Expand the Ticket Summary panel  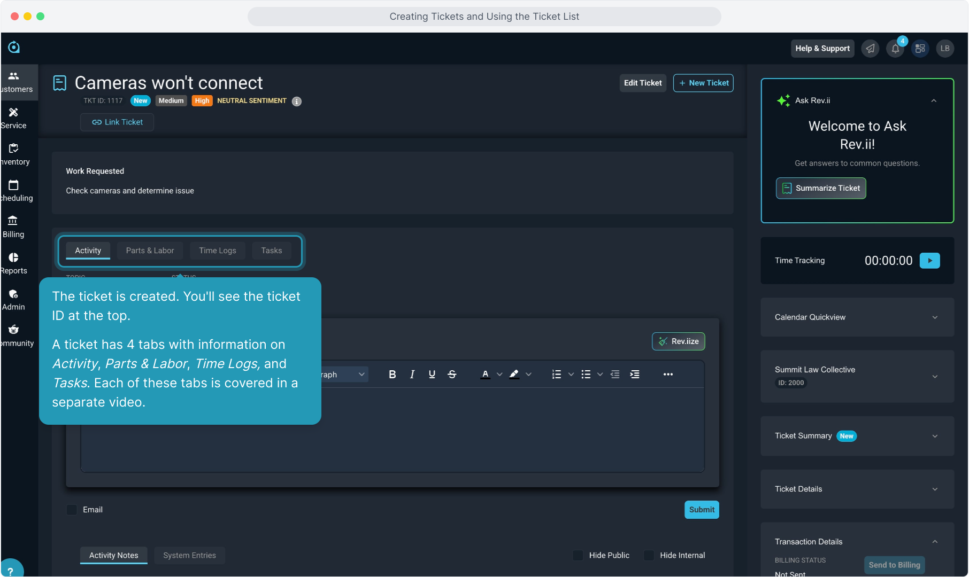[935, 436]
